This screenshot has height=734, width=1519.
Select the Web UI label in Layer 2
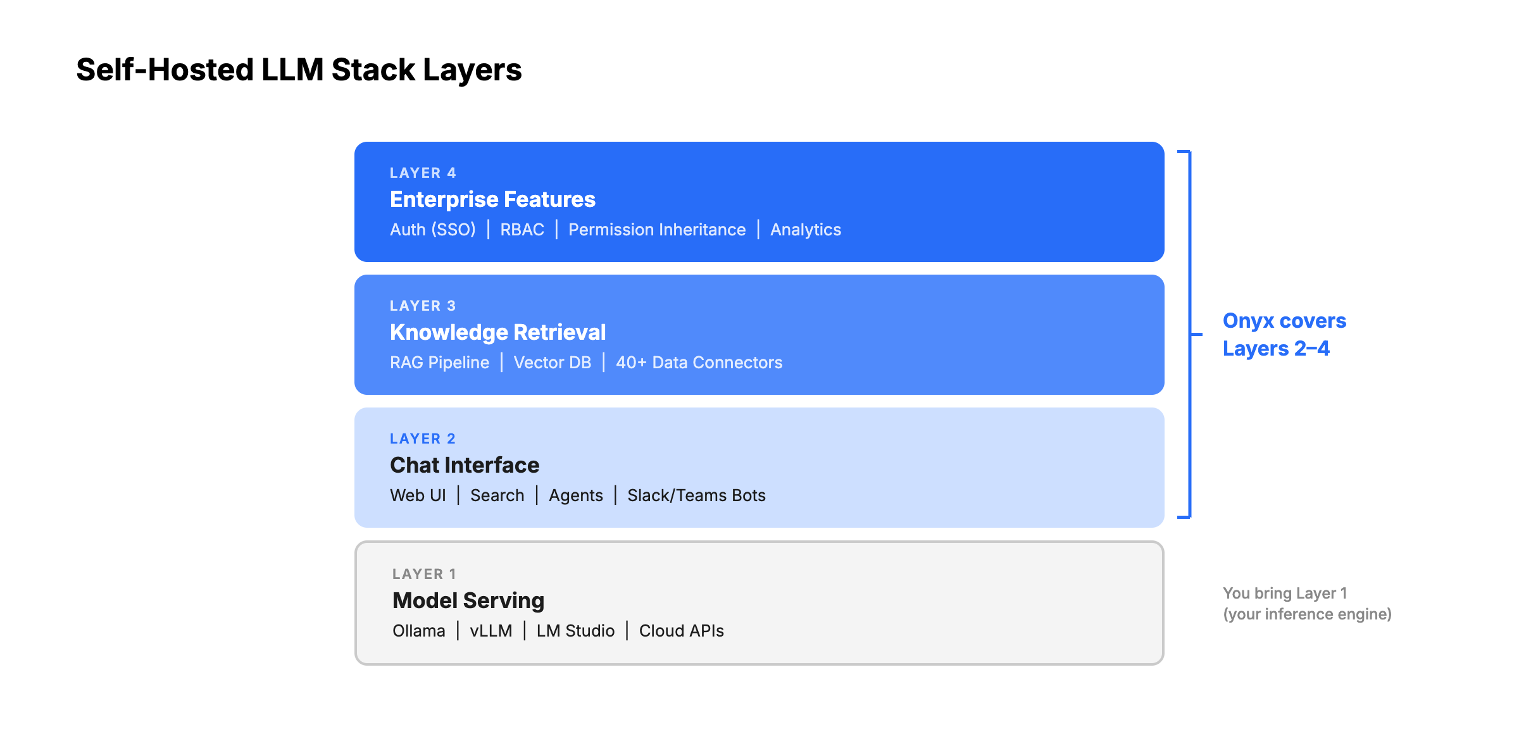point(418,495)
